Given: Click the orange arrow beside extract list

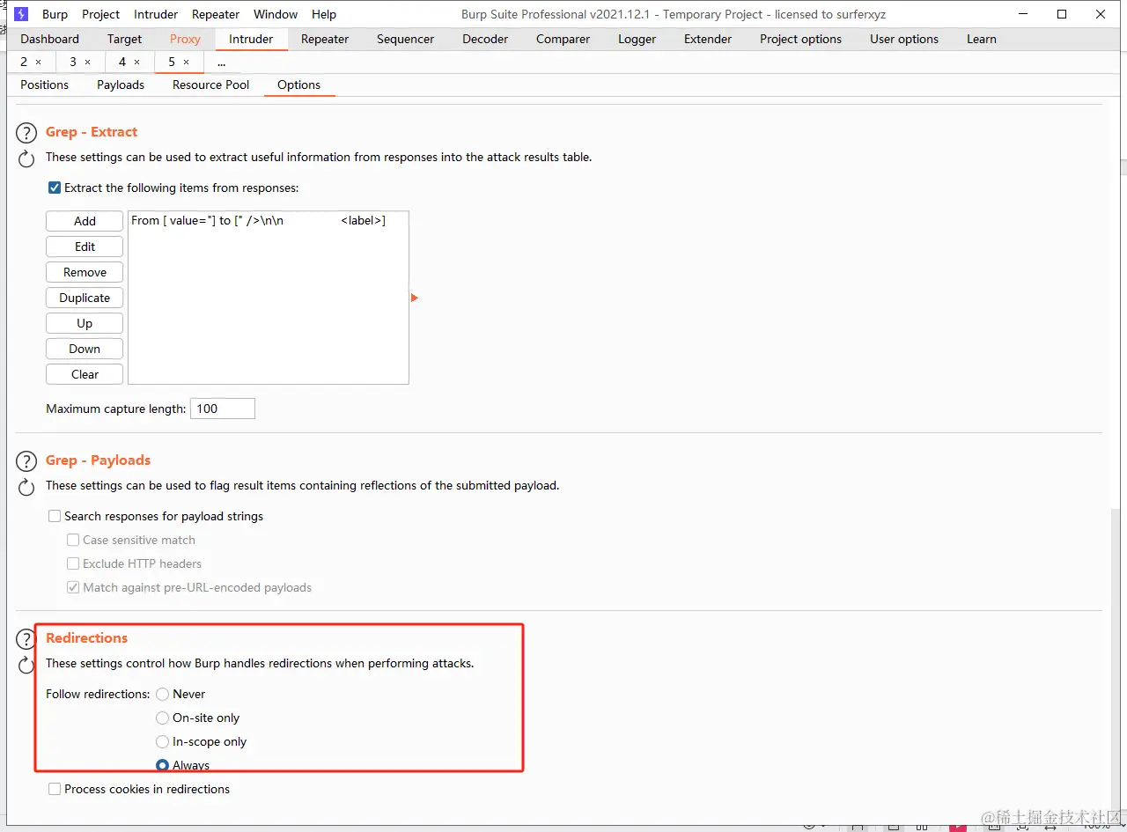Looking at the screenshot, I should pos(415,298).
